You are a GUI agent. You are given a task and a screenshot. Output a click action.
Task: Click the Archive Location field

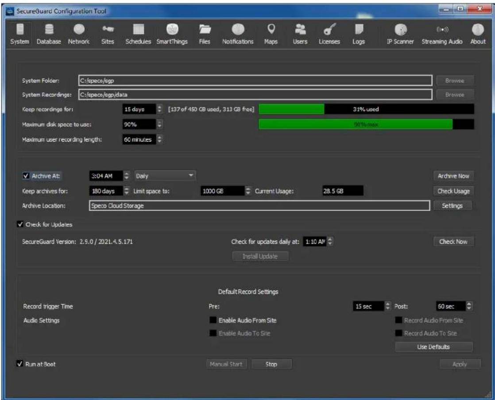(259, 206)
